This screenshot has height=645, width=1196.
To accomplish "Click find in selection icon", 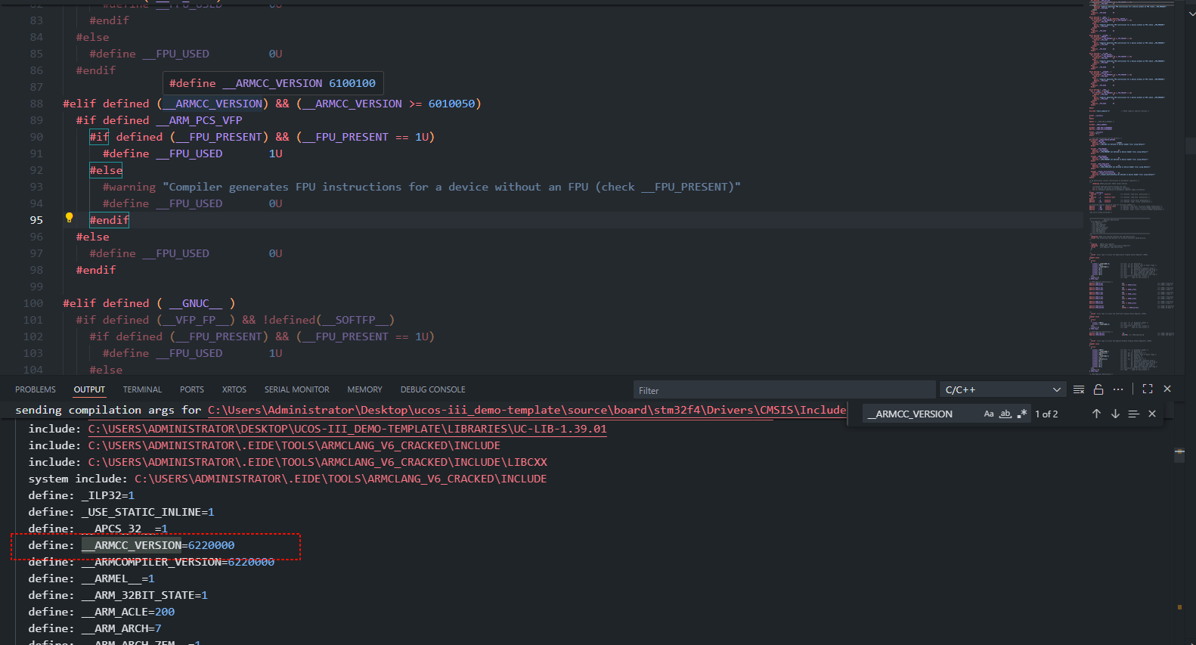I will [1133, 414].
